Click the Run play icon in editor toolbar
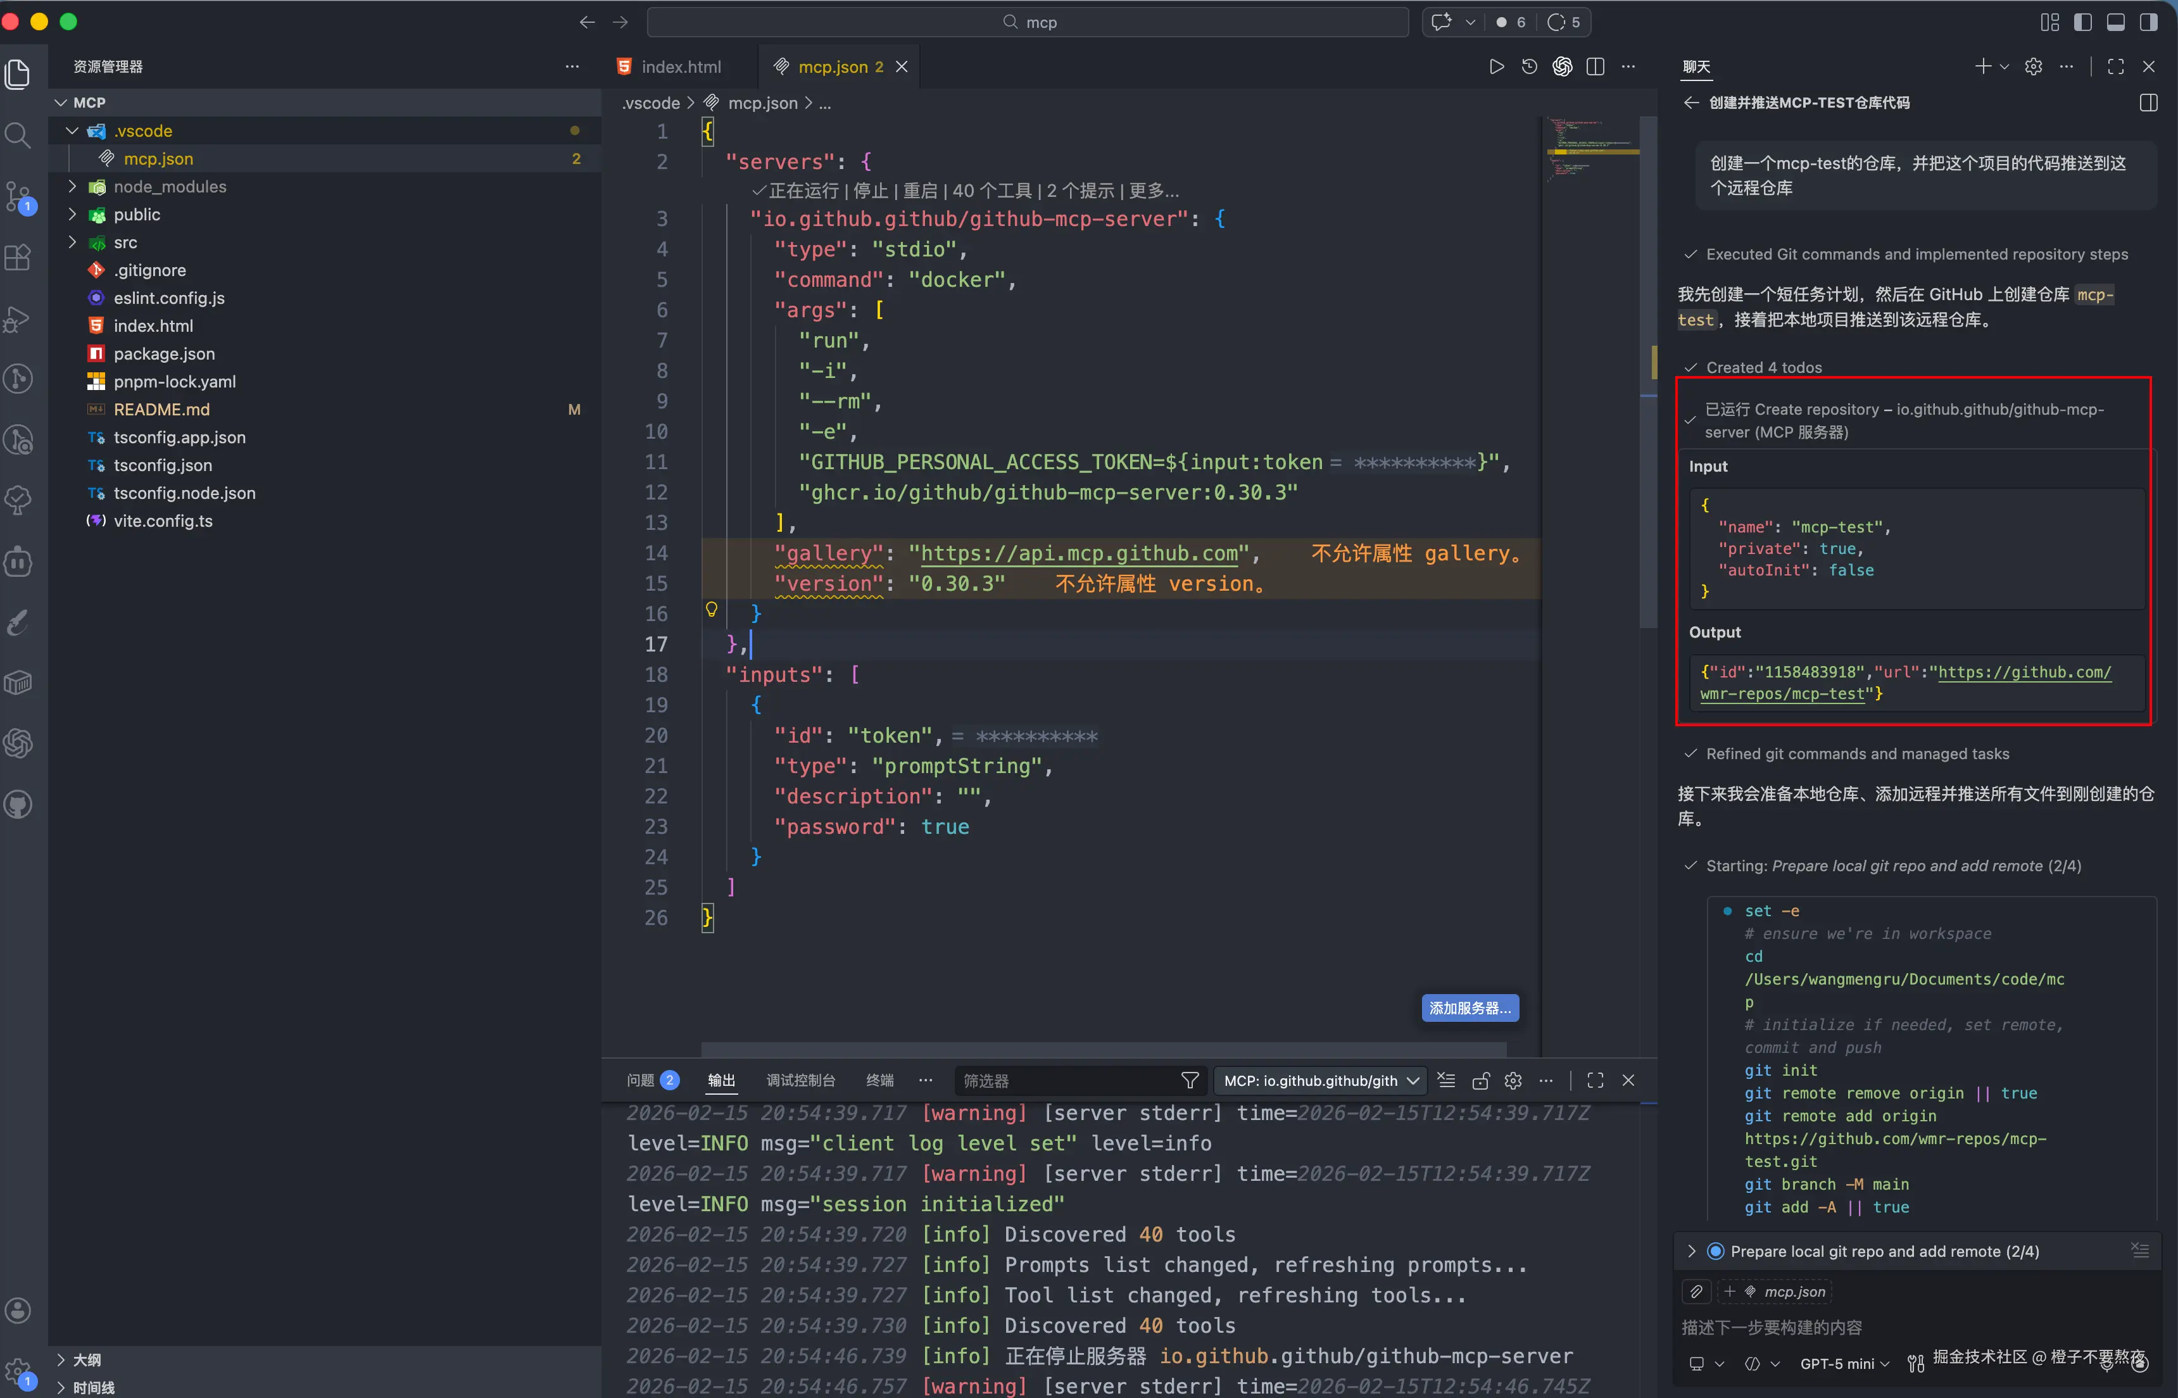This screenshot has height=1398, width=2178. click(1497, 66)
